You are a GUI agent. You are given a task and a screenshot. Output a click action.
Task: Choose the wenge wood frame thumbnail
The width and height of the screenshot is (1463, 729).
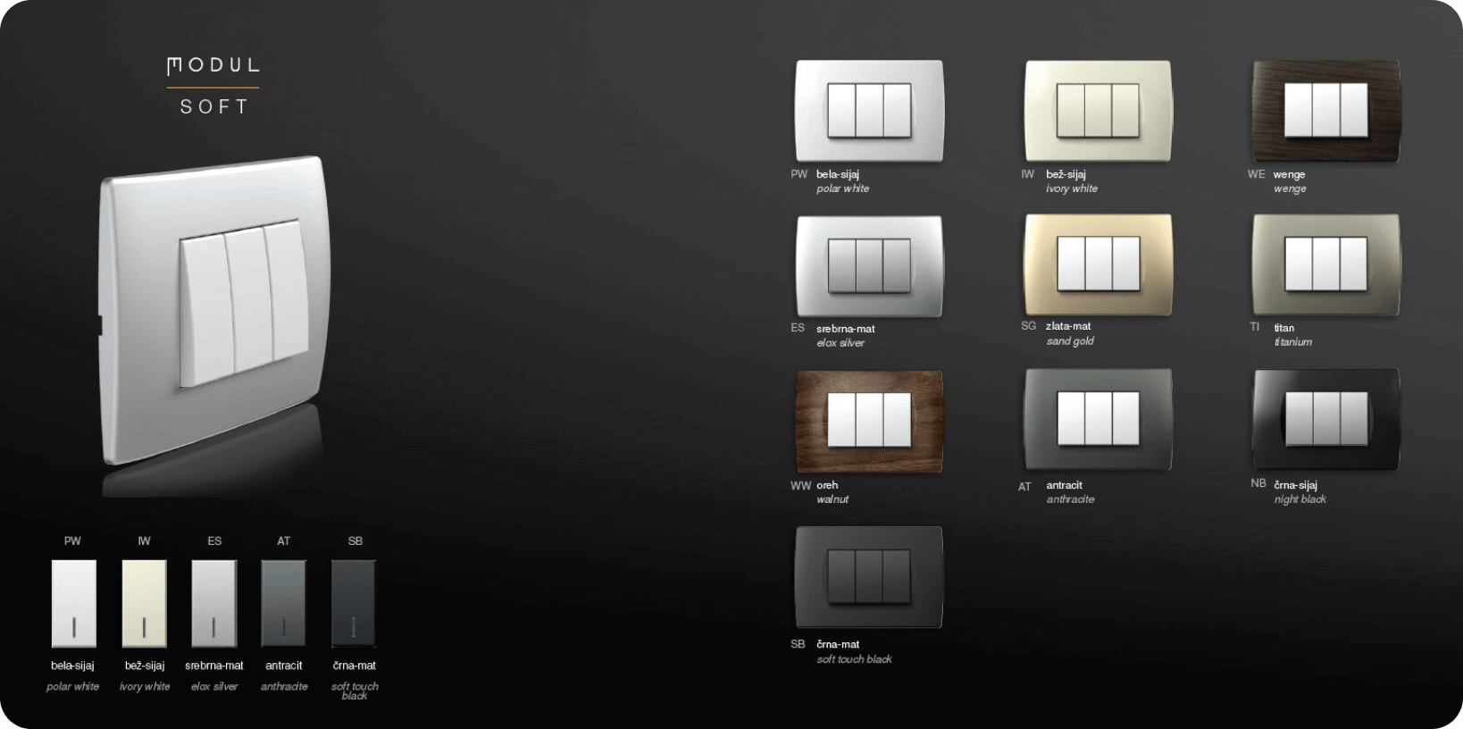pos(1326,111)
